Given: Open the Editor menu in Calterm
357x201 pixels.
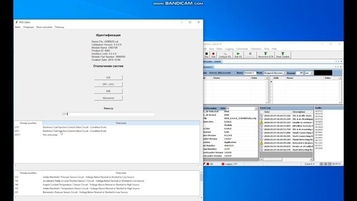Looking at the screenshot, I should [219, 49].
